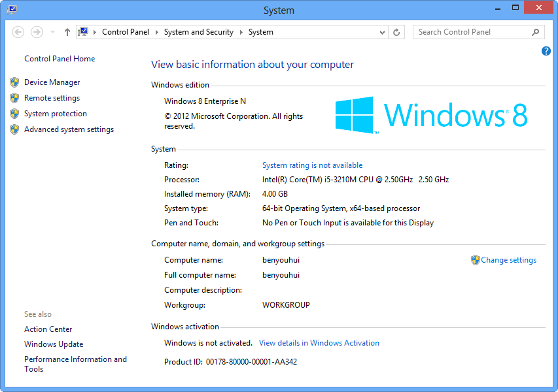
Task: Refresh the System page
Action: 396,33
